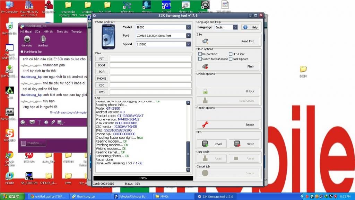Open the Windows start menu

point(12,197)
